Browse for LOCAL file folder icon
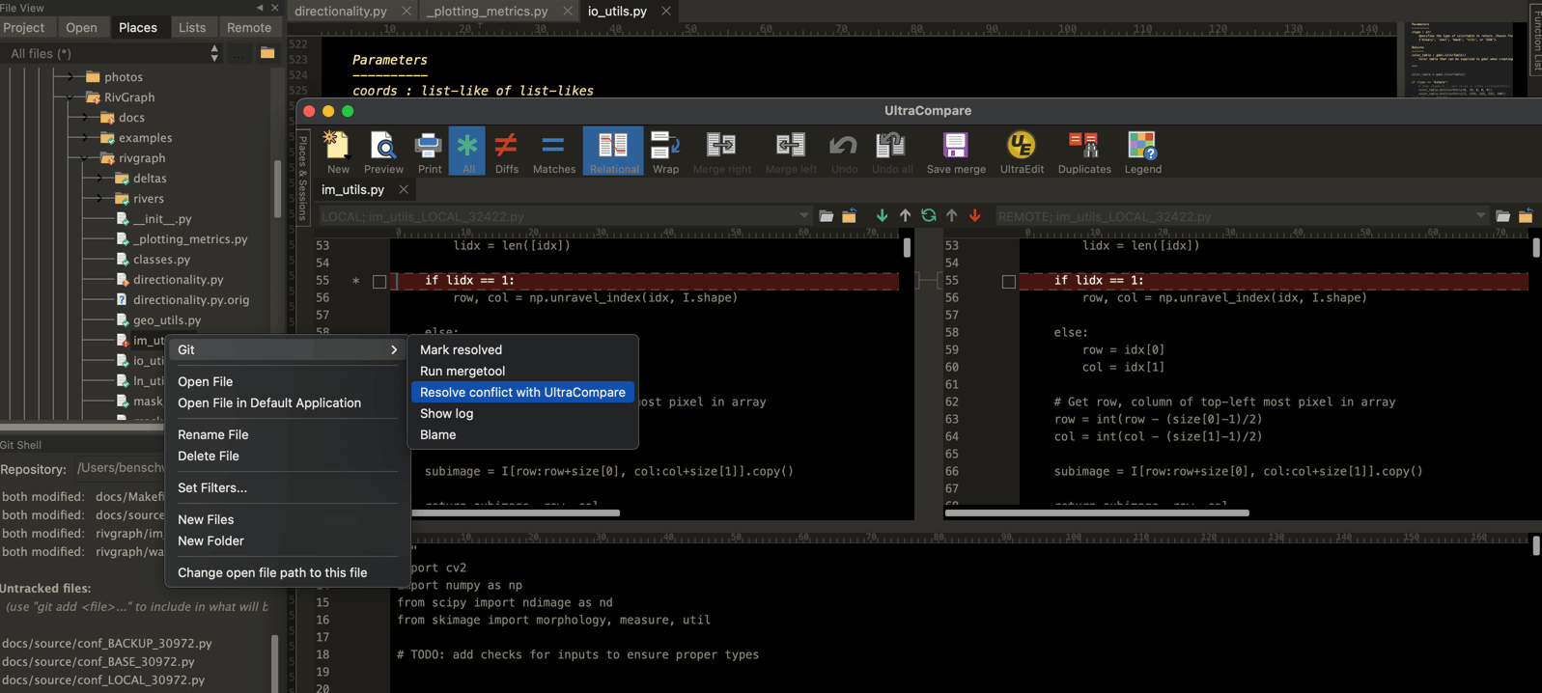Viewport: 1542px width, 693px height. click(827, 216)
